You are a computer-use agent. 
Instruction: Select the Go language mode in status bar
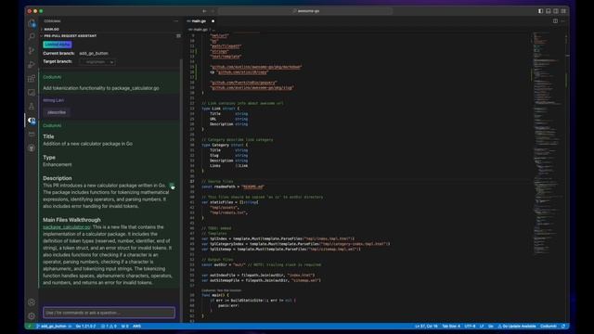click(x=491, y=326)
